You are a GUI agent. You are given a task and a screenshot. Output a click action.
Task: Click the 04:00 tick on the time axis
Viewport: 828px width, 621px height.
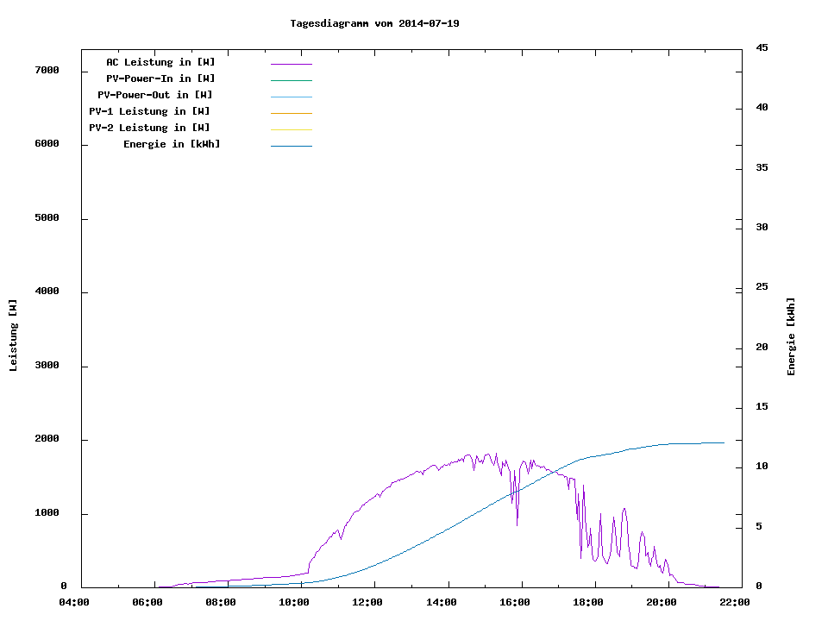coord(74,602)
